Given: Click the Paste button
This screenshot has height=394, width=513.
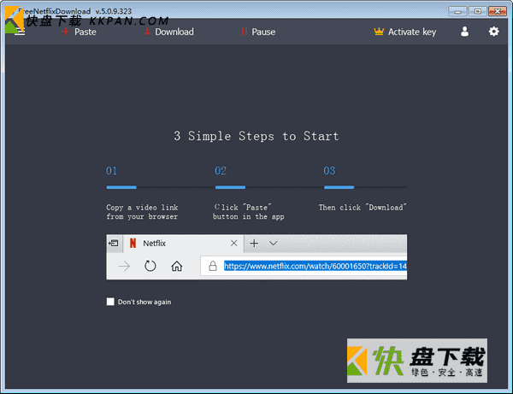Looking at the screenshot, I should coord(80,32).
